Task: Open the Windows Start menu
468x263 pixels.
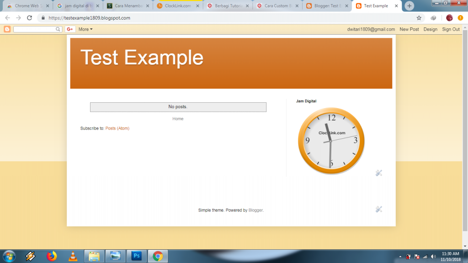Action: click(9, 256)
